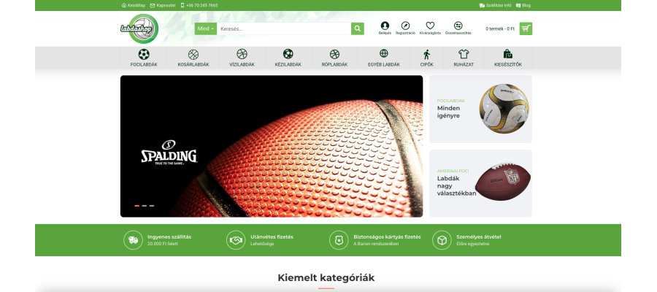
Task: Open the Amerikai foci Labdák promo card
Action: pos(480,183)
